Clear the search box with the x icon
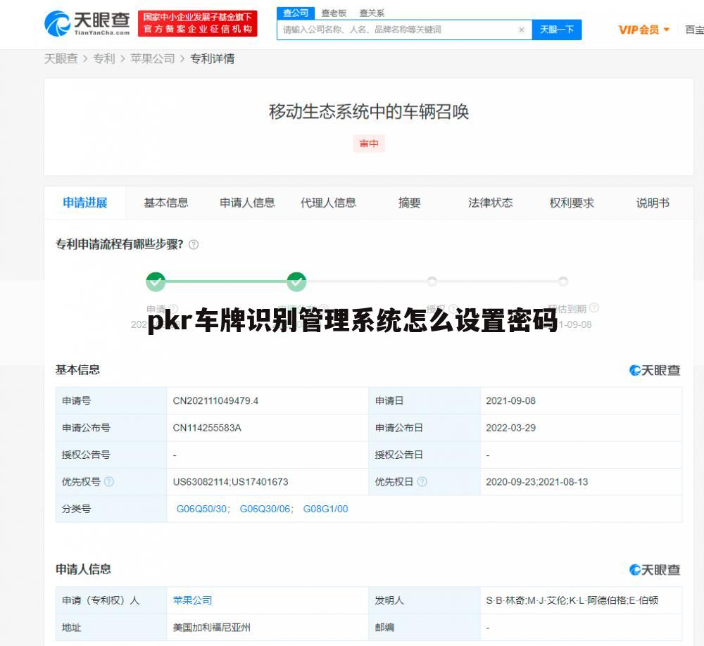Viewport: 704px width, 646px height. tap(521, 30)
